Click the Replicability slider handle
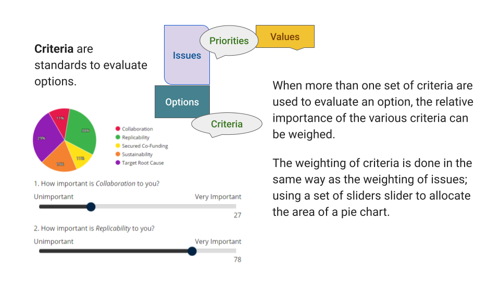This screenshot has height=281, width=500. (192, 251)
